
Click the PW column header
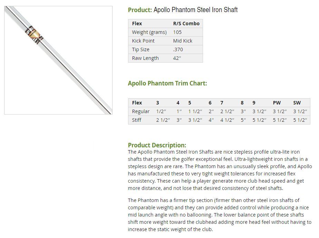click(x=277, y=103)
